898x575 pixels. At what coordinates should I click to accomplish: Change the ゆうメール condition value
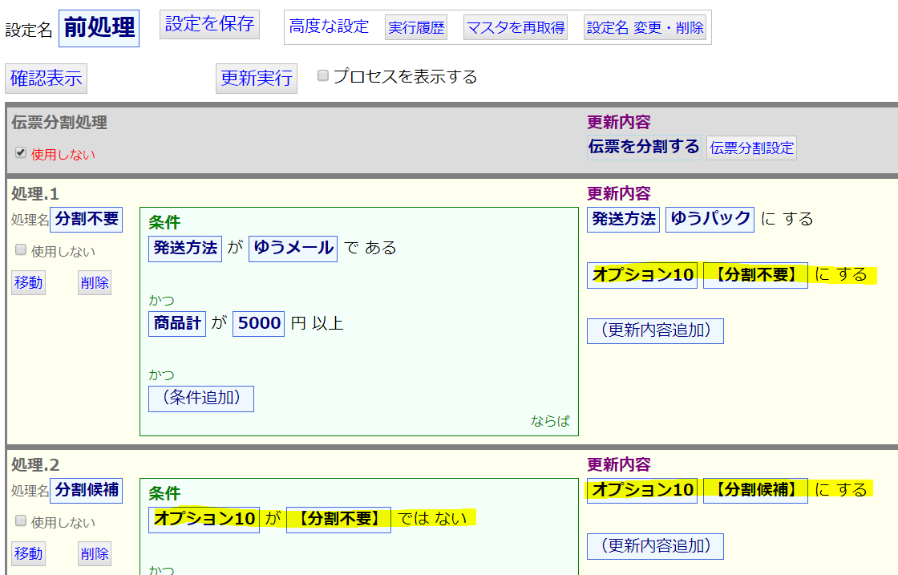click(x=293, y=248)
